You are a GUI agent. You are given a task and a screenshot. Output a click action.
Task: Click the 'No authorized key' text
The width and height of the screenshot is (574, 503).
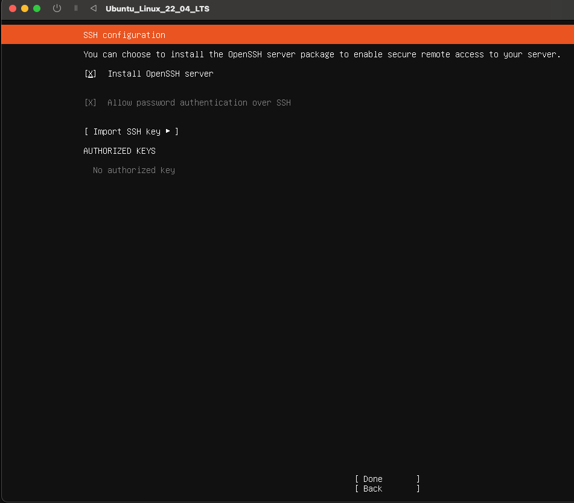[x=134, y=171]
